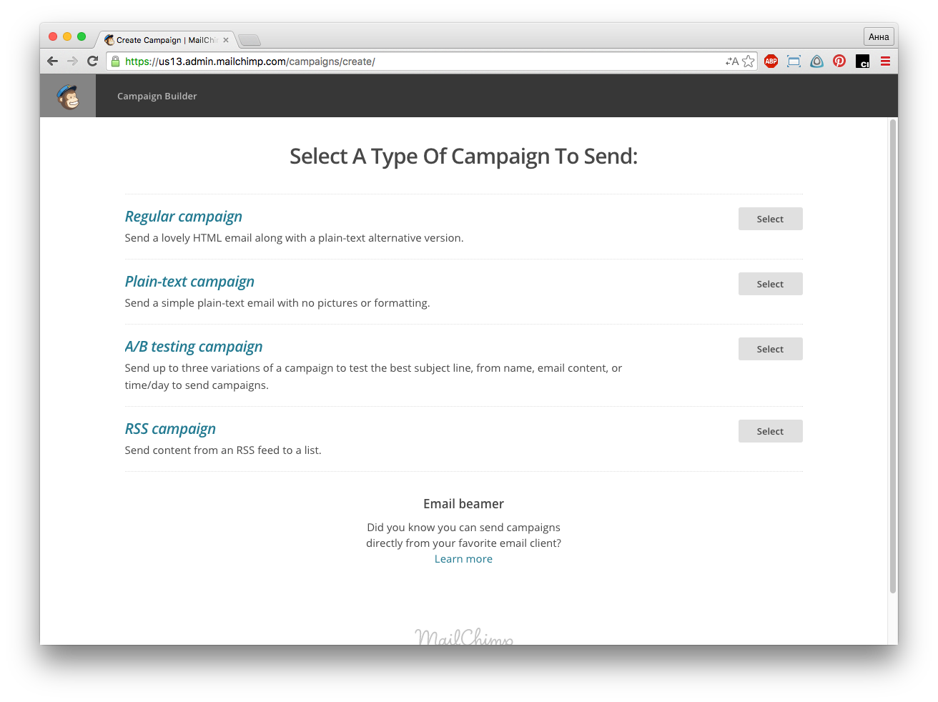The image size is (938, 702).
Task: Click the MailChimp monkey logo
Action: [68, 96]
